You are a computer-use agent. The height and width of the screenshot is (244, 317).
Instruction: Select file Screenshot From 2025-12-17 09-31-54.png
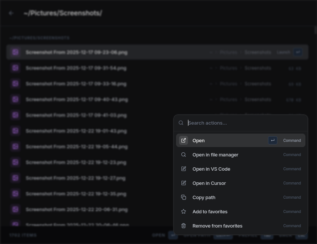pos(157,68)
